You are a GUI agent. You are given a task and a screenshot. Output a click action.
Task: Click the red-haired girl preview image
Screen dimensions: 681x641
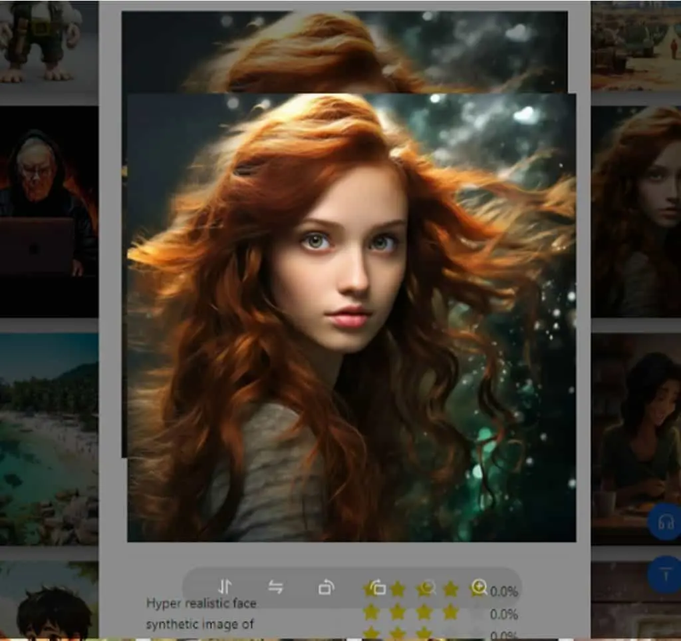point(352,318)
